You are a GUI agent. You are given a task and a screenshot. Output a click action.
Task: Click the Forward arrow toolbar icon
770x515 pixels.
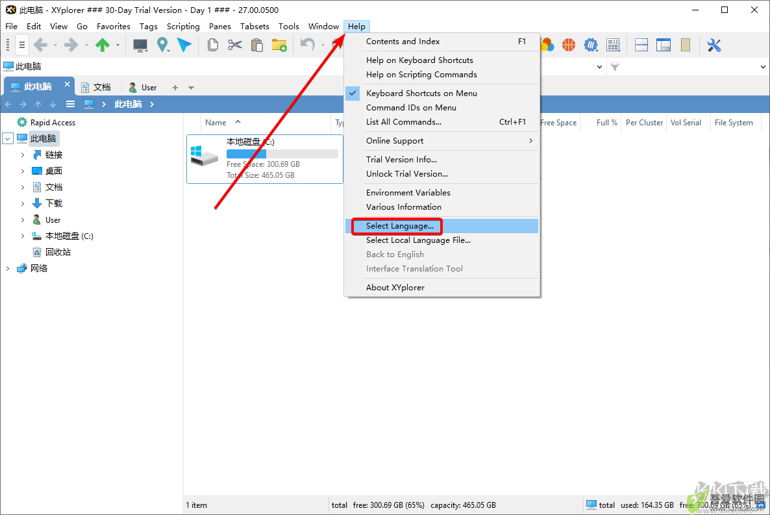(71, 45)
